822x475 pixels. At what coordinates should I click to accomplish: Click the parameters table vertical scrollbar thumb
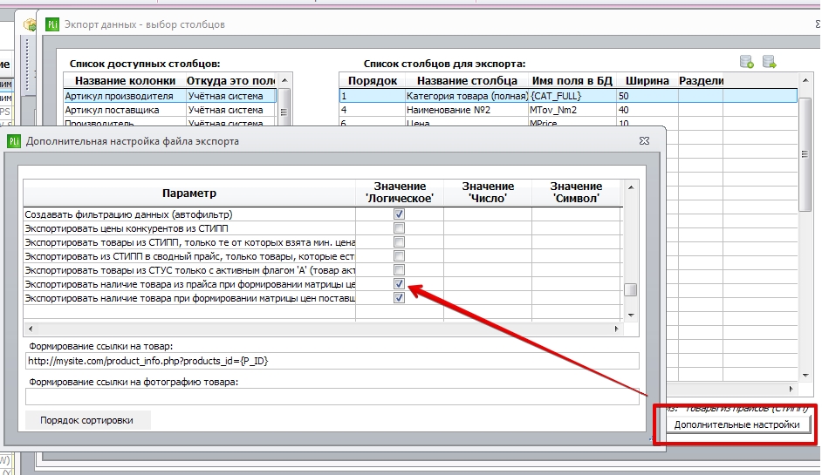tap(631, 289)
